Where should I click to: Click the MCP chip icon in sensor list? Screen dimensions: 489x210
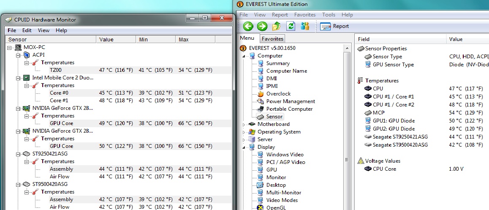tap(368, 113)
